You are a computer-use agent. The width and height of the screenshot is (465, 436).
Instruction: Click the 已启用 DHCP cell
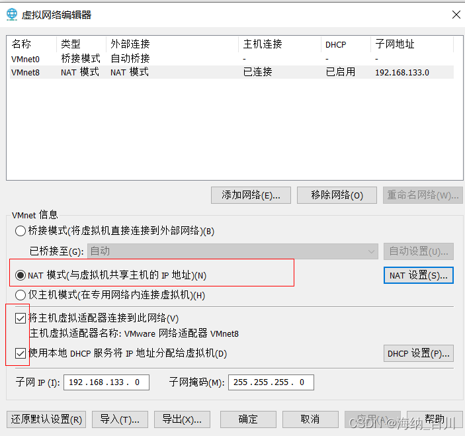[x=340, y=72]
